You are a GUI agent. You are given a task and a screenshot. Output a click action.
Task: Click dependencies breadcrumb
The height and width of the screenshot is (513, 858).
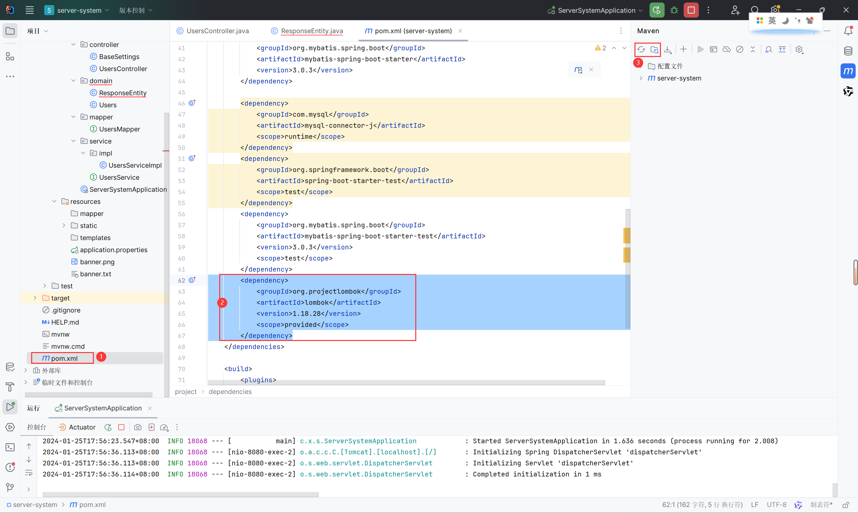click(x=230, y=392)
